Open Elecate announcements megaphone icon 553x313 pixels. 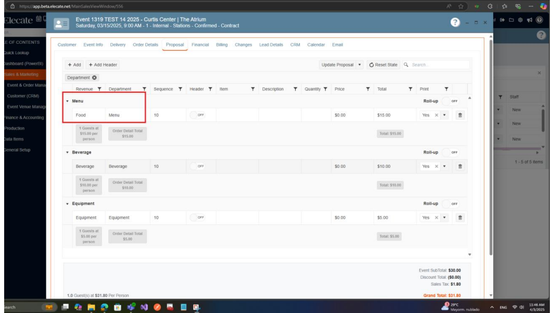click(x=530, y=20)
